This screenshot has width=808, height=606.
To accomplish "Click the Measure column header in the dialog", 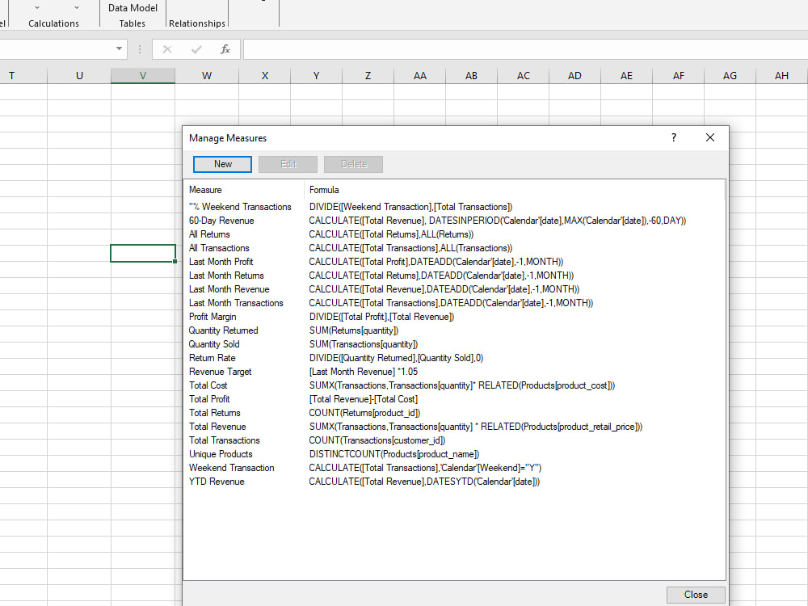I will (x=204, y=190).
